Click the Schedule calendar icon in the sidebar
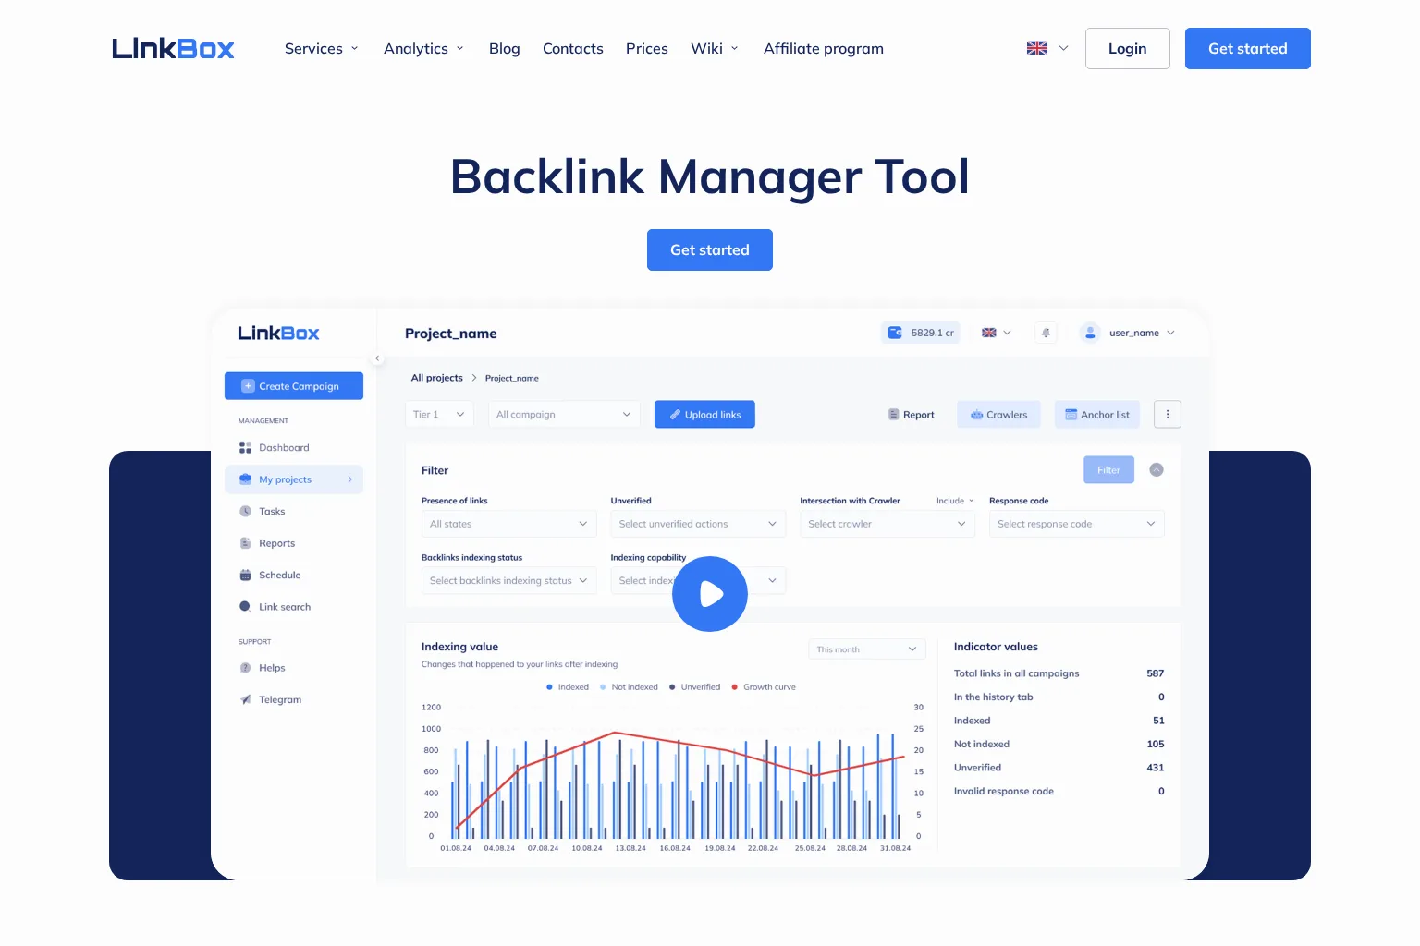 point(245,576)
